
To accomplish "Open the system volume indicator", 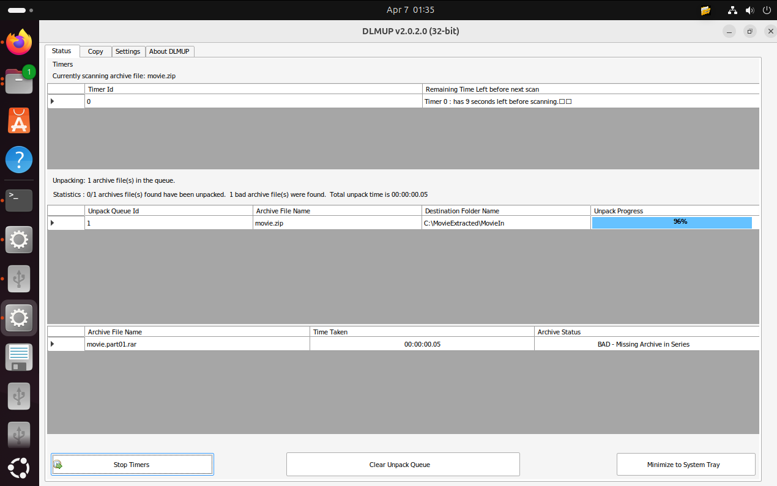I will (749, 10).
